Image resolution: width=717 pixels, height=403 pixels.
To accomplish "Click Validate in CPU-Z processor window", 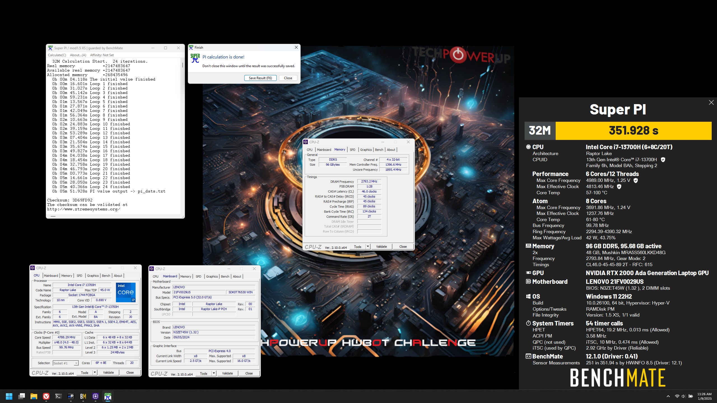I will (108, 372).
